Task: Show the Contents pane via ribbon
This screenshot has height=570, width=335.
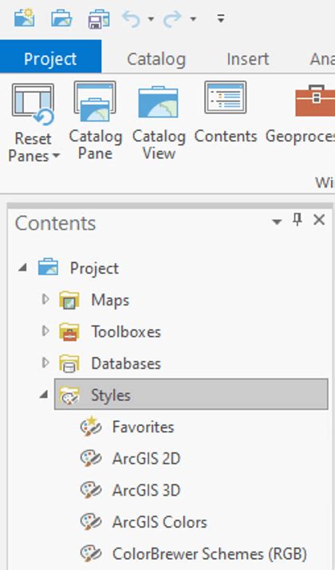Action: click(x=226, y=113)
